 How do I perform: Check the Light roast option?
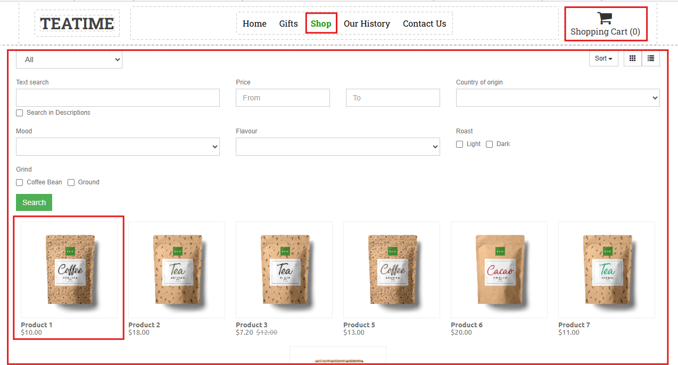[x=460, y=145]
